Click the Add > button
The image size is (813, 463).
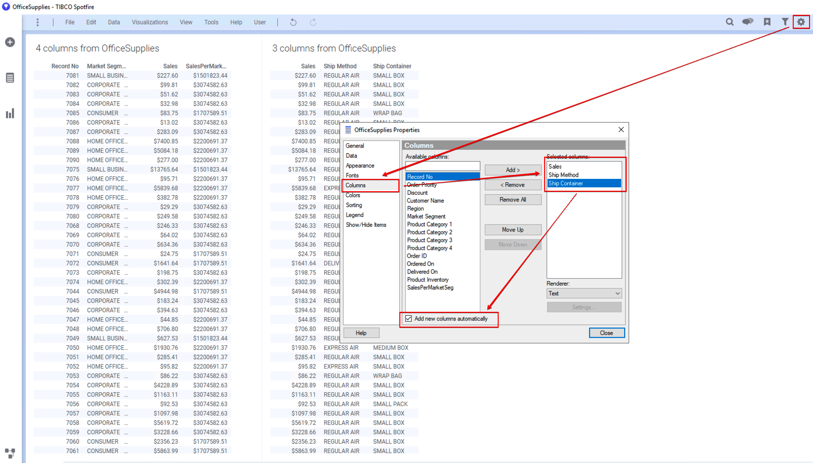(513, 170)
